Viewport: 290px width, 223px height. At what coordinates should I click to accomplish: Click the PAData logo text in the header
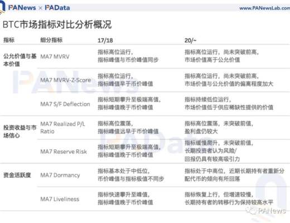[x=57, y=8]
